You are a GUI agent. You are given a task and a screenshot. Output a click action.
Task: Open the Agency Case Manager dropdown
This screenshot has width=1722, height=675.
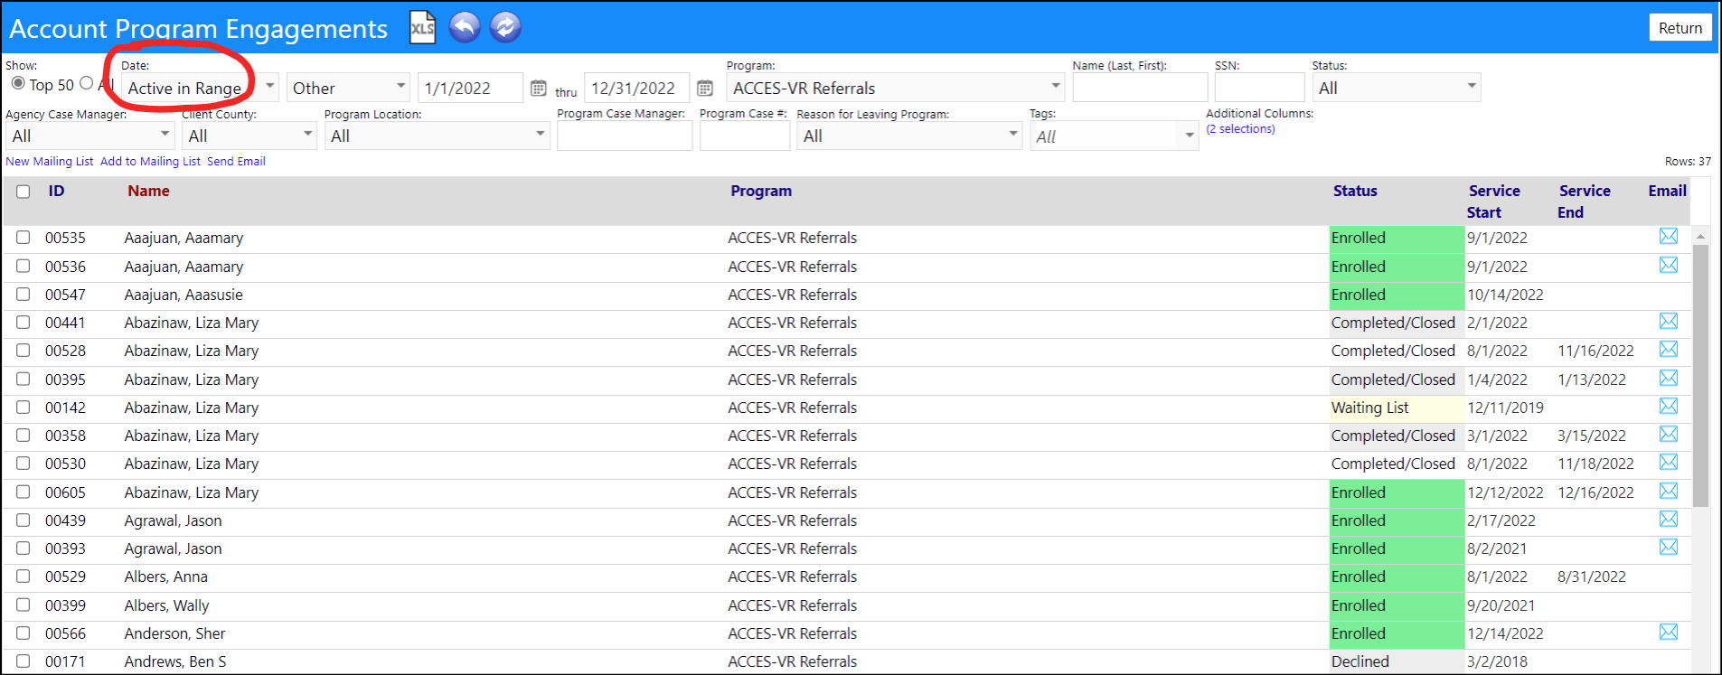pyautogui.click(x=89, y=136)
